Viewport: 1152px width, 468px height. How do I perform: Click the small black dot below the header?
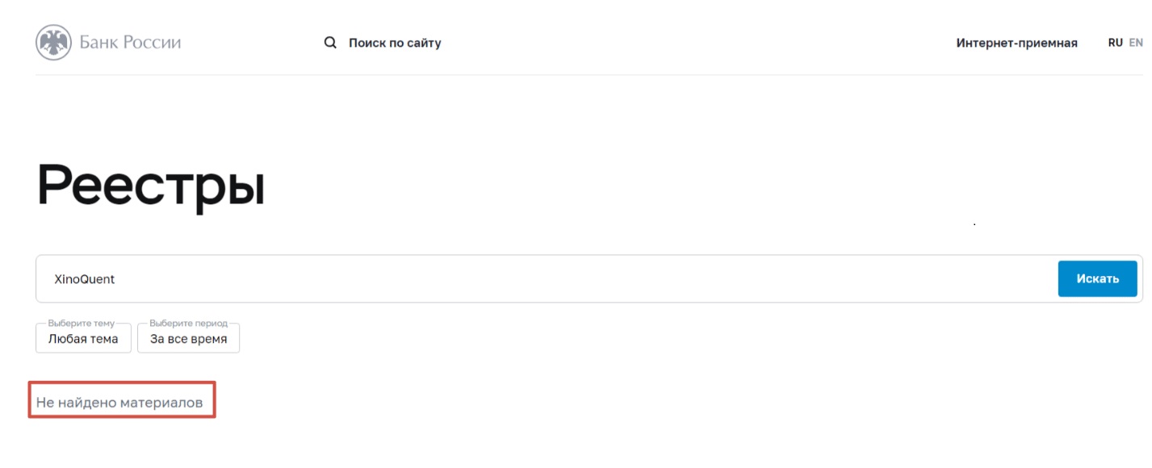coord(974,223)
